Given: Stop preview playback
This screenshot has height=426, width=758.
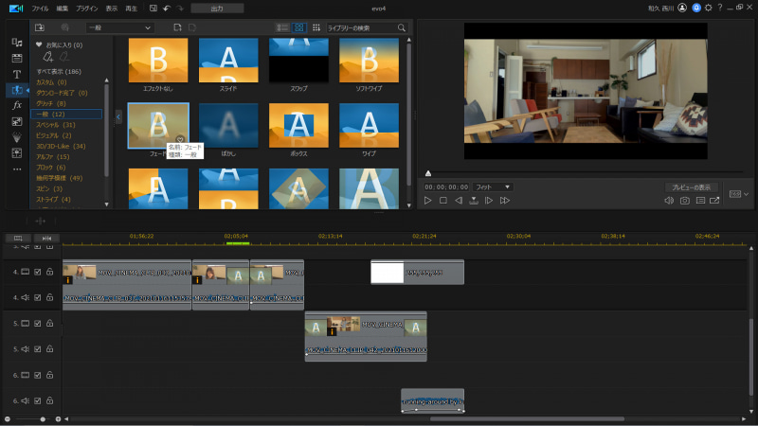Looking at the screenshot, I should [443, 201].
